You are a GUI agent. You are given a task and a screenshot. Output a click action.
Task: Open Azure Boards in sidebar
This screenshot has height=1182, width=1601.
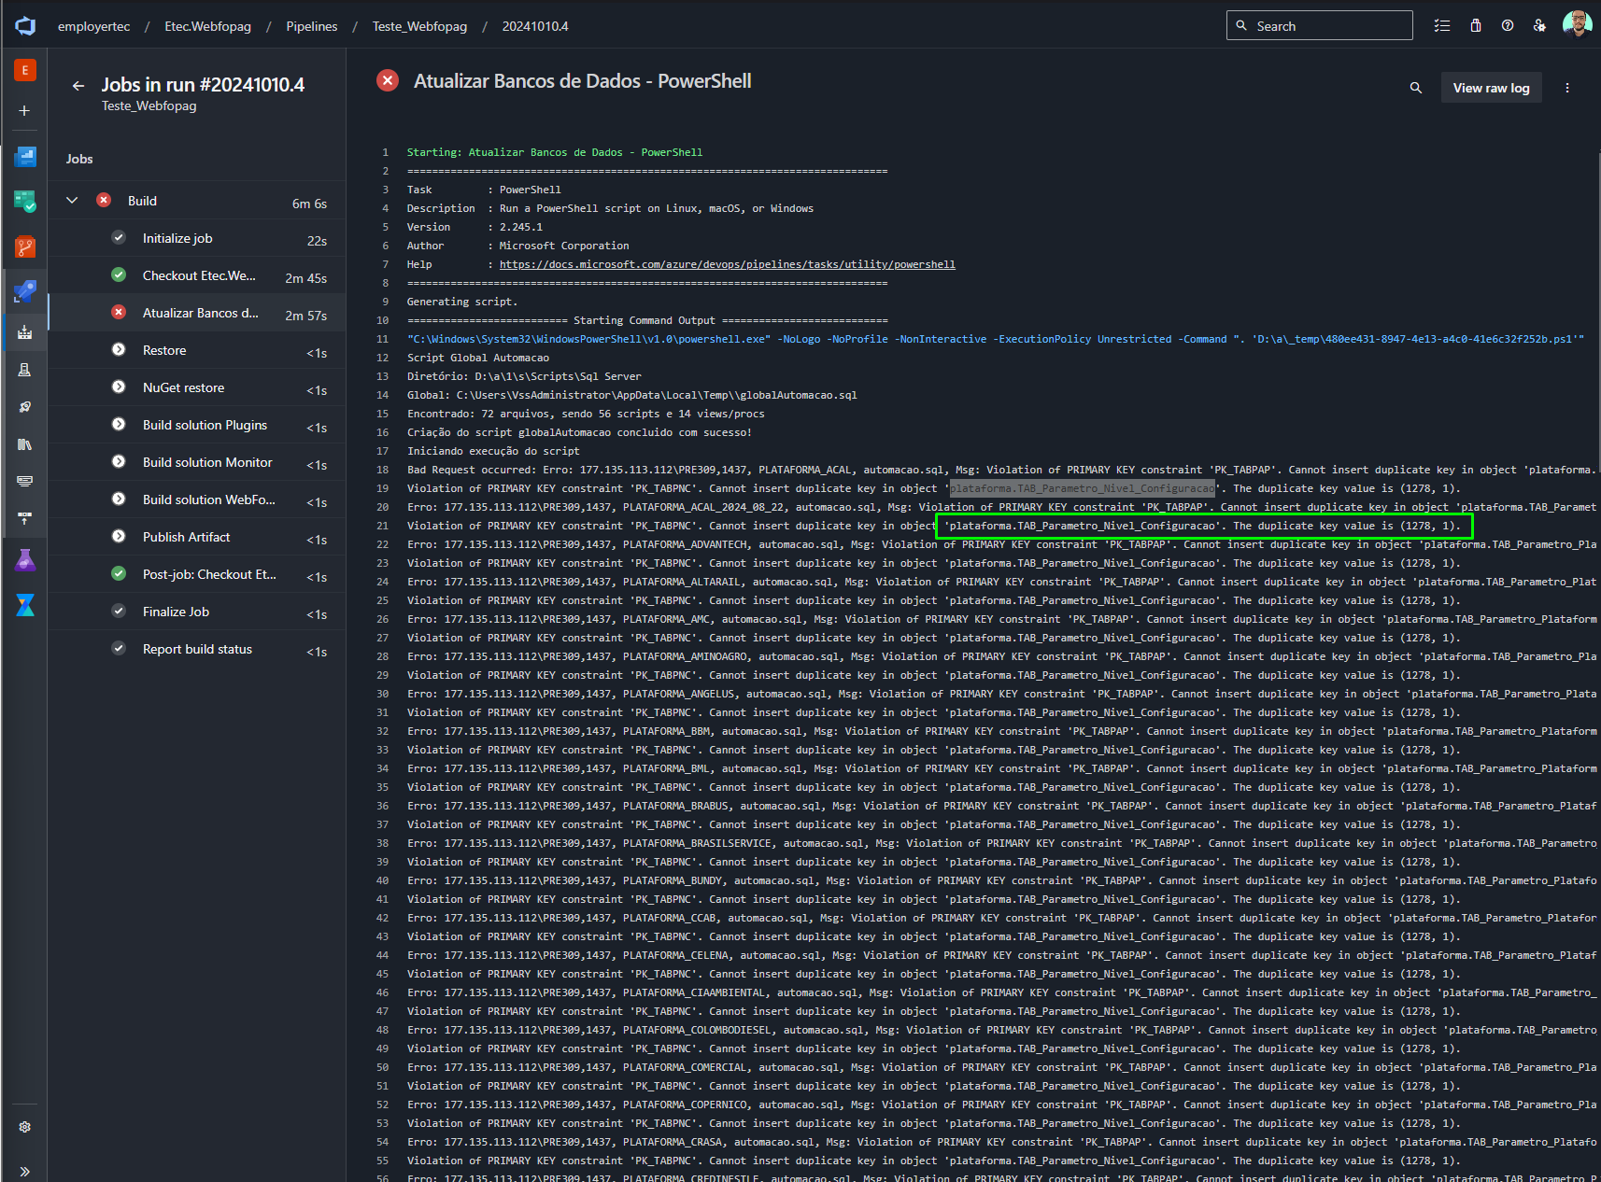coord(25,201)
